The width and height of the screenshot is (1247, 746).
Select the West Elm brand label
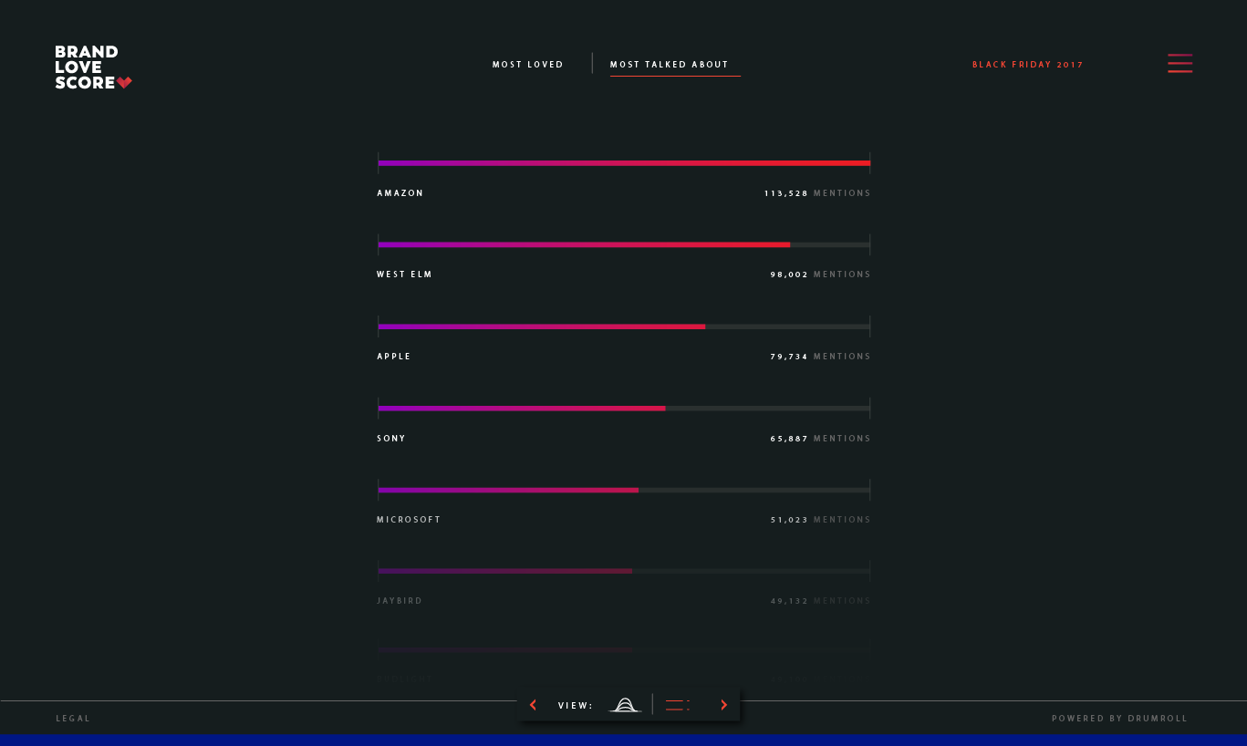[405, 275]
